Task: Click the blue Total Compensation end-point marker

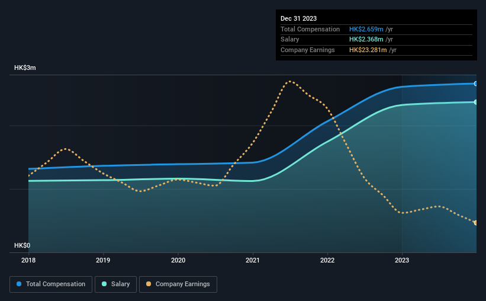Action: pyautogui.click(x=476, y=84)
